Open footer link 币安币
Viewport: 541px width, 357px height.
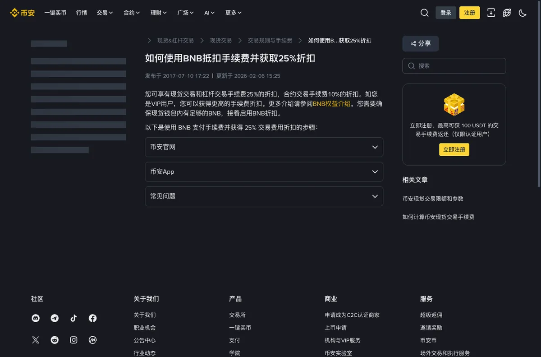428,340
